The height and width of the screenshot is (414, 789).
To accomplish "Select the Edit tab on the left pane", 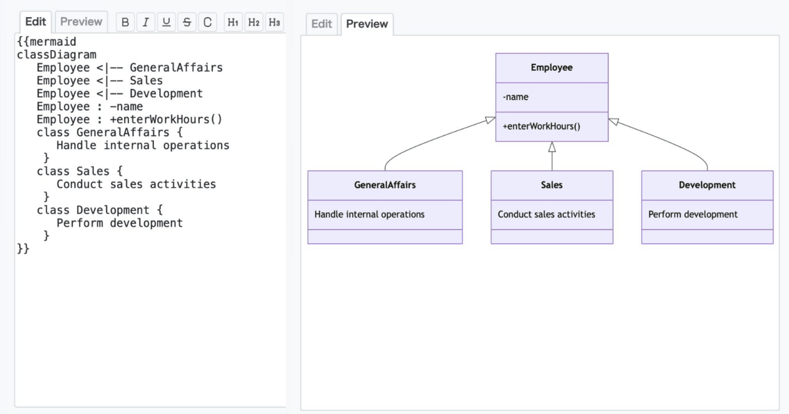I will [35, 21].
